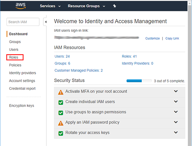Open Identity Providers: 0 link

[137, 63]
